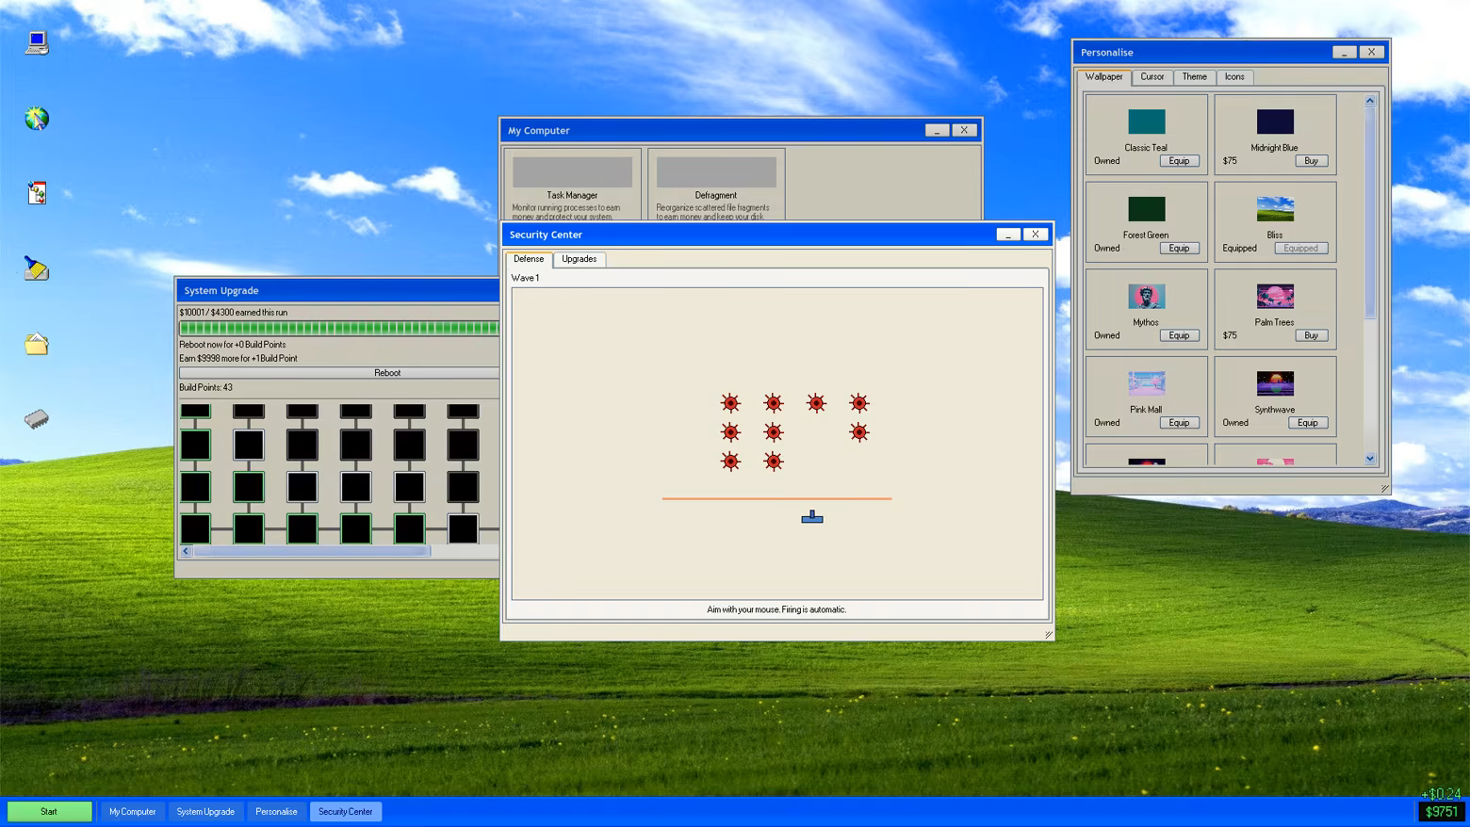Click the "Wave 1" label
The image size is (1470, 827).
tap(525, 278)
